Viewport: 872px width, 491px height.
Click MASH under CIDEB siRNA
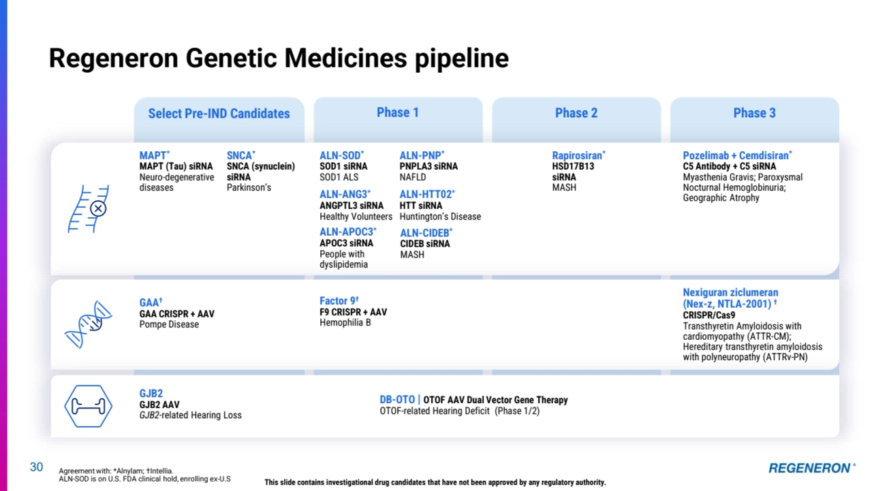[412, 255]
